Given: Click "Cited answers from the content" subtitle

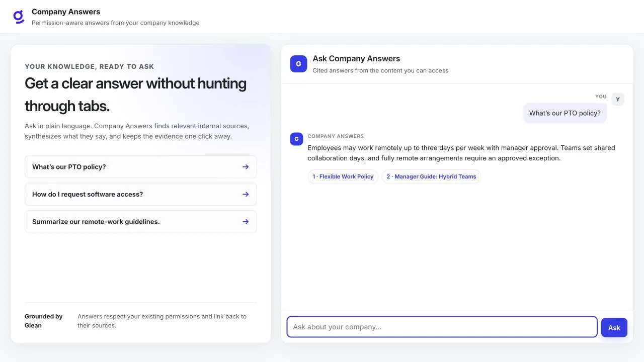Looking at the screenshot, I should 380,71.
